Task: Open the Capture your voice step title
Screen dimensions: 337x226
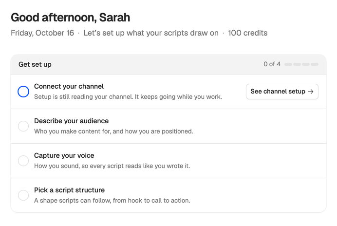Action: (64, 155)
